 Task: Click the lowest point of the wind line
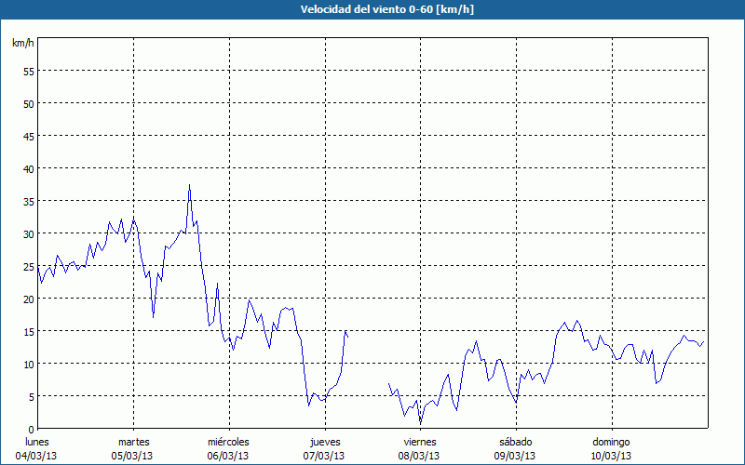(421, 423)
